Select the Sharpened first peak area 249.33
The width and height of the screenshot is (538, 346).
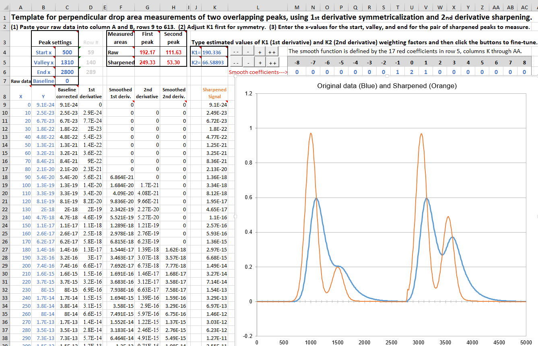pyautogui.click(x=147, y=62)
